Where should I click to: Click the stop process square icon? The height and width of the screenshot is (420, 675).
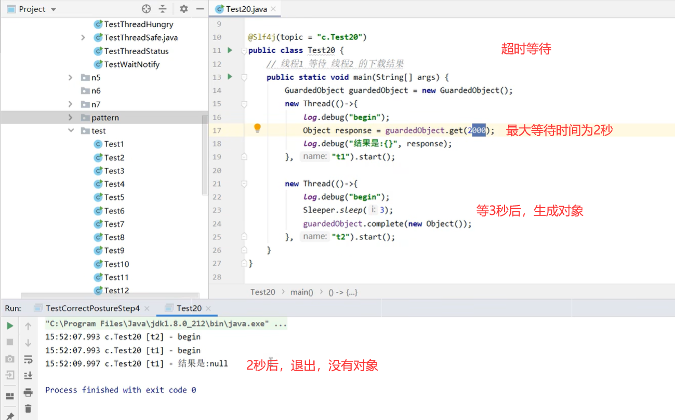point(10,342)
